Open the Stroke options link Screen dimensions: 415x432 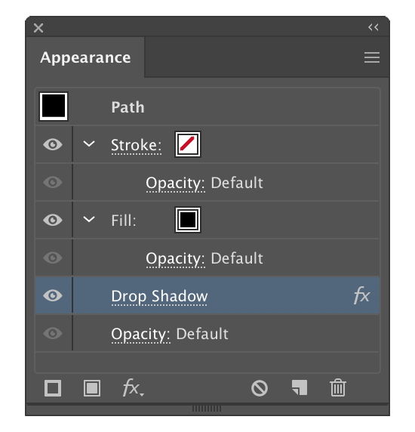pos(137,145)
